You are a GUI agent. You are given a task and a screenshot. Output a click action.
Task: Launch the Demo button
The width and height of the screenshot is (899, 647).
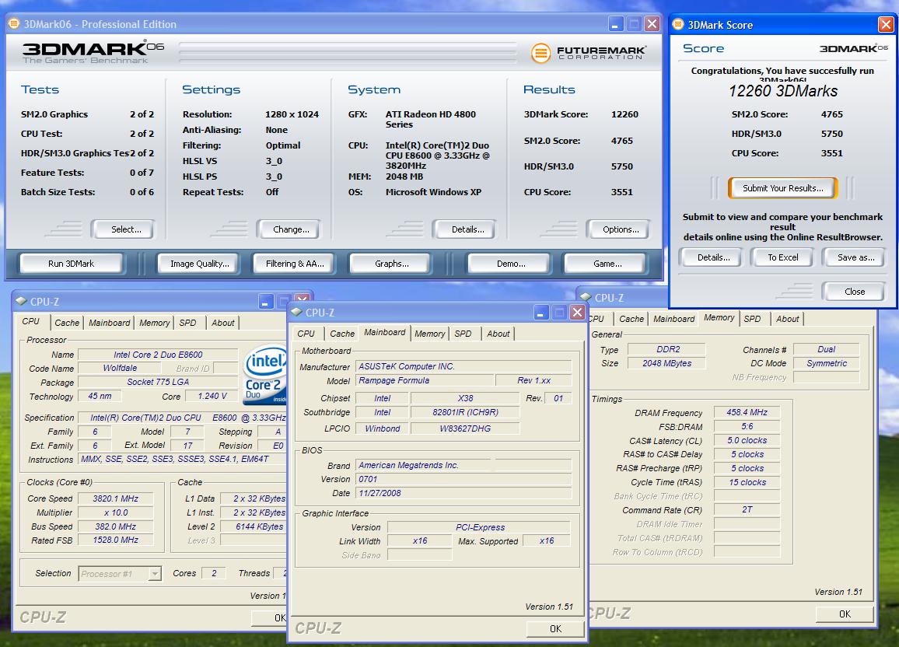tap(511, 264)
